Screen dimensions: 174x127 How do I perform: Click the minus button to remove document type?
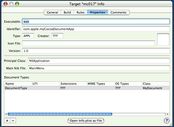point(13,121)
